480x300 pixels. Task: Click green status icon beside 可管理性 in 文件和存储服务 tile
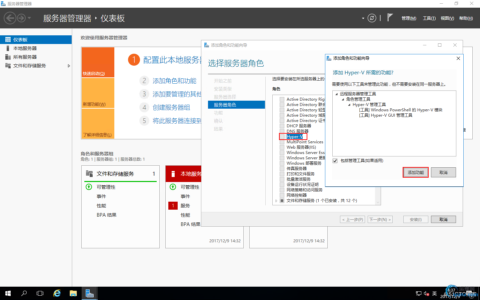point(89,187)
